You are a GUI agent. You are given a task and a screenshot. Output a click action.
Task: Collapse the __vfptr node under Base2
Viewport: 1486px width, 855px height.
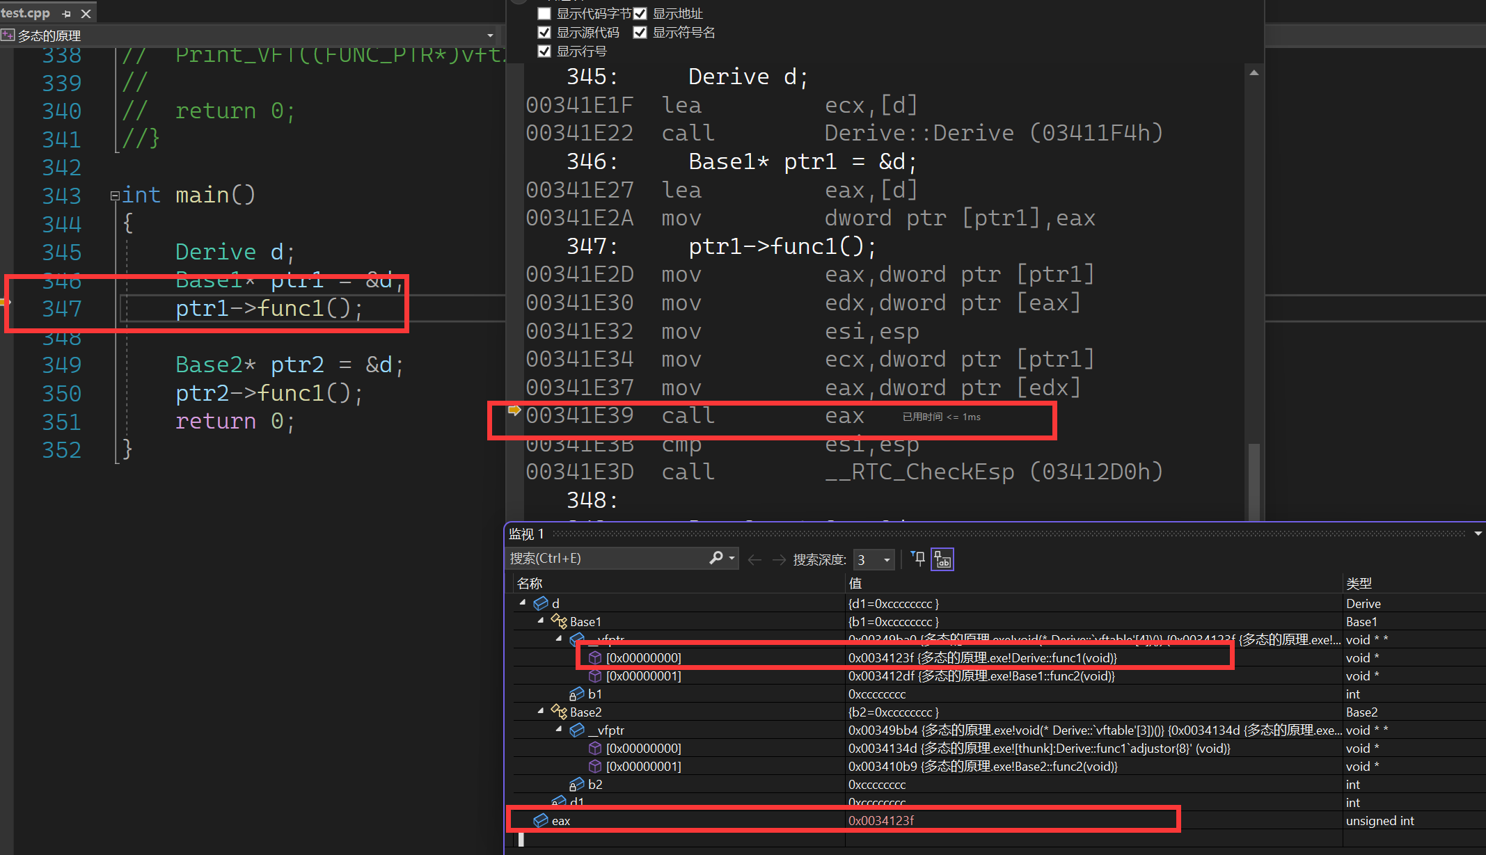[559, 729]
